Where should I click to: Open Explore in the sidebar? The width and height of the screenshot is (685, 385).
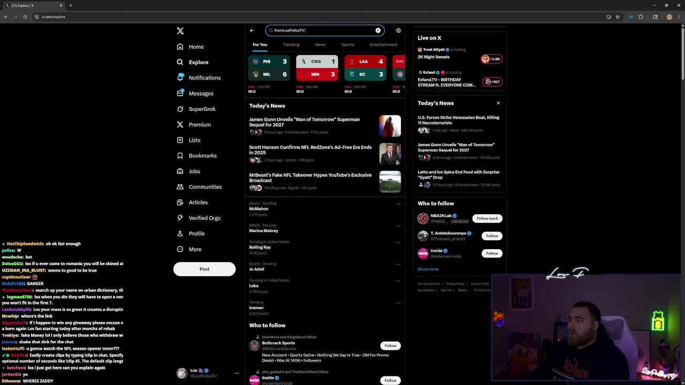tap(193, 62)
